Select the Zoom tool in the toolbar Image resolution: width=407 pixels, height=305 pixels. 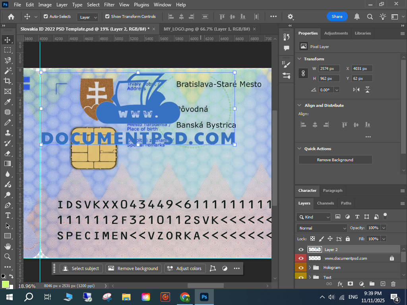(8, 257)
